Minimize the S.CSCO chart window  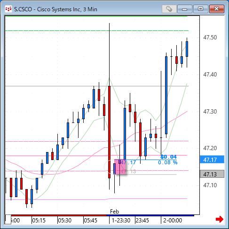pos(185,9)
